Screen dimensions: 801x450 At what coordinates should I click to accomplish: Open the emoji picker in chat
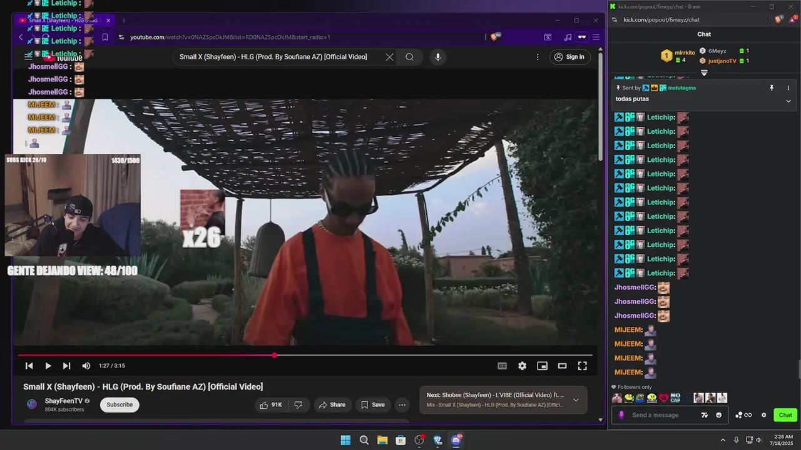tap(718, 415)
